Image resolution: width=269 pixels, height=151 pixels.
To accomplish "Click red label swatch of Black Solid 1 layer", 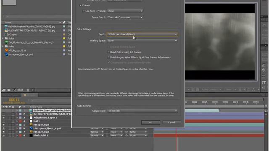I will [x=20, y=135].
